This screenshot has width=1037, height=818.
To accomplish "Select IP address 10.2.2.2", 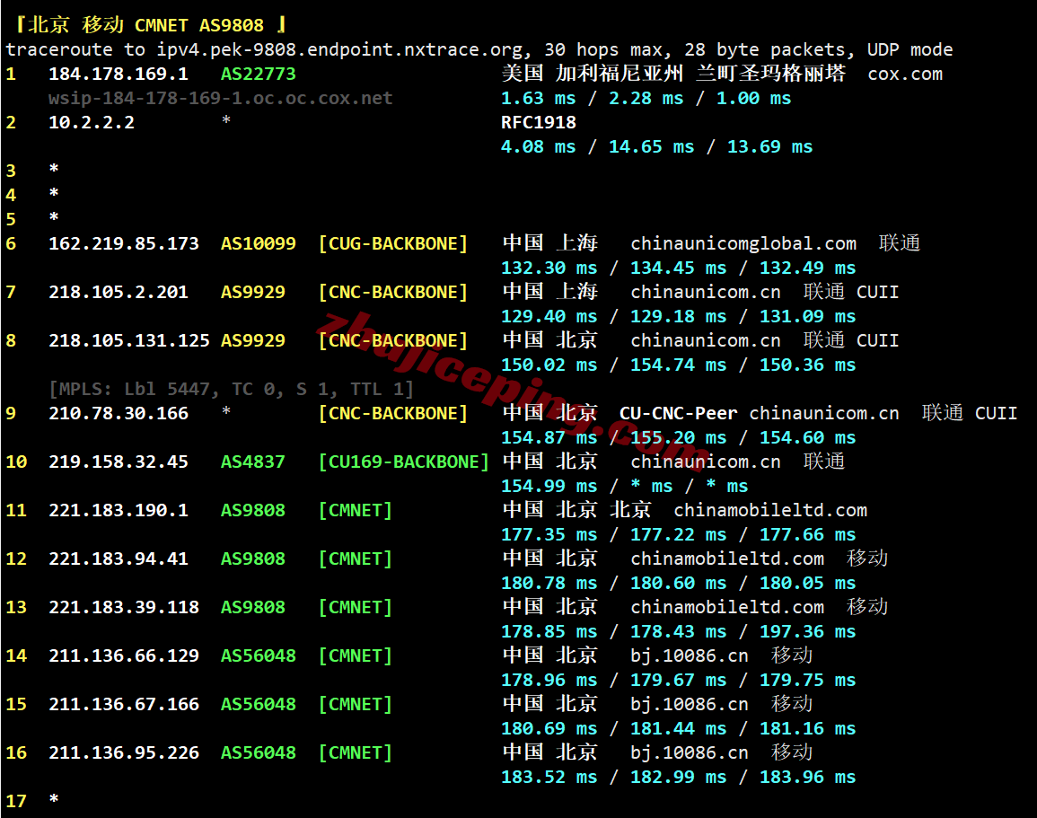I will [x=92, y=122].
